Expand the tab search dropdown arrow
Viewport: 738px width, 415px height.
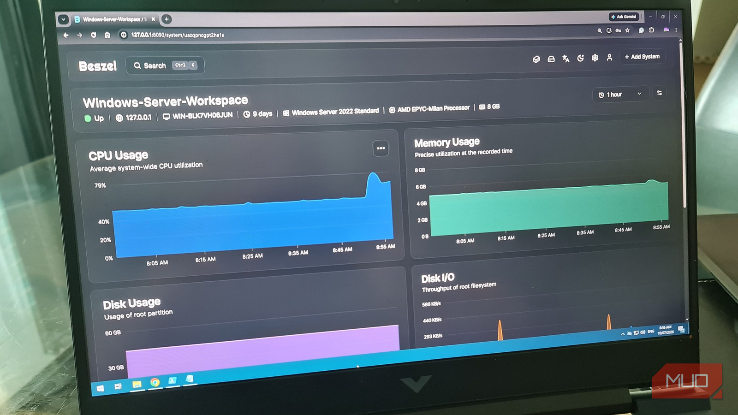point(63,19)
